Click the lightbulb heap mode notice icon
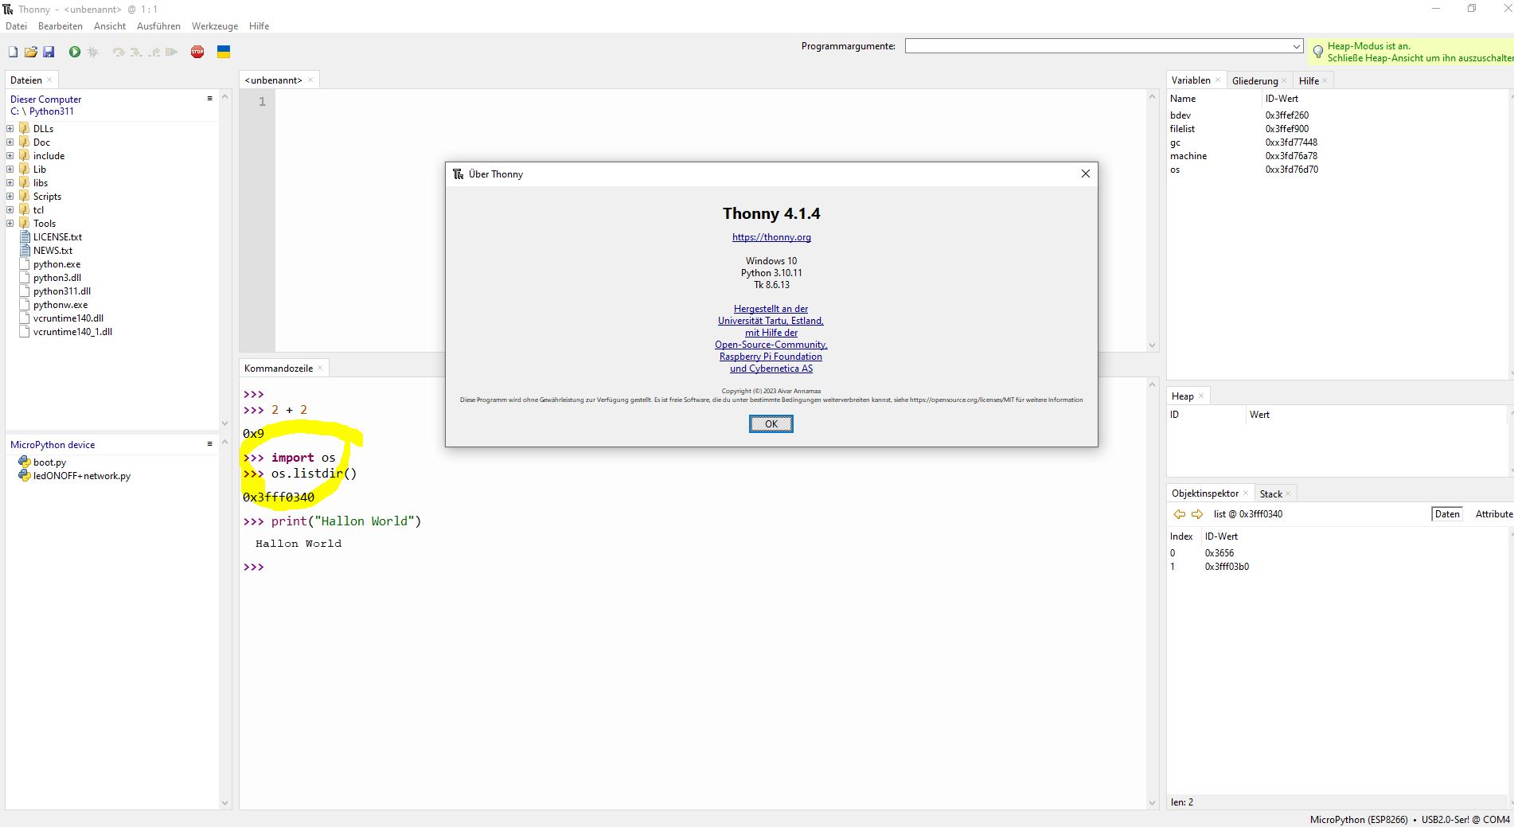The width and height of the screenshot is (1514, 827). click(x=1318, y=52)
